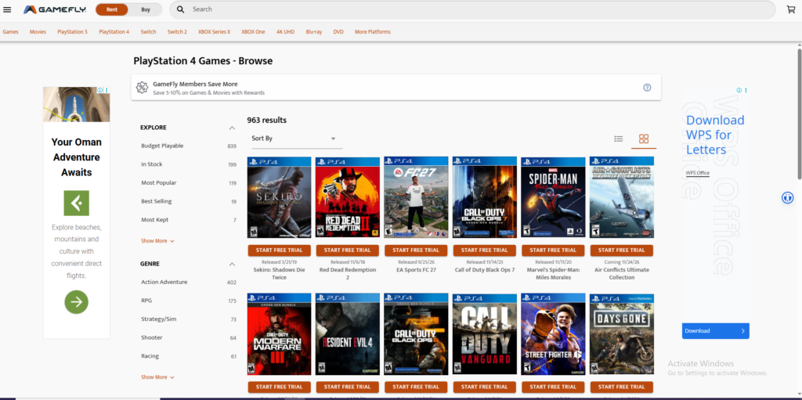802x400 pixels.
Task: Open the Switch 2 nav item
Action: click(177, 32)
